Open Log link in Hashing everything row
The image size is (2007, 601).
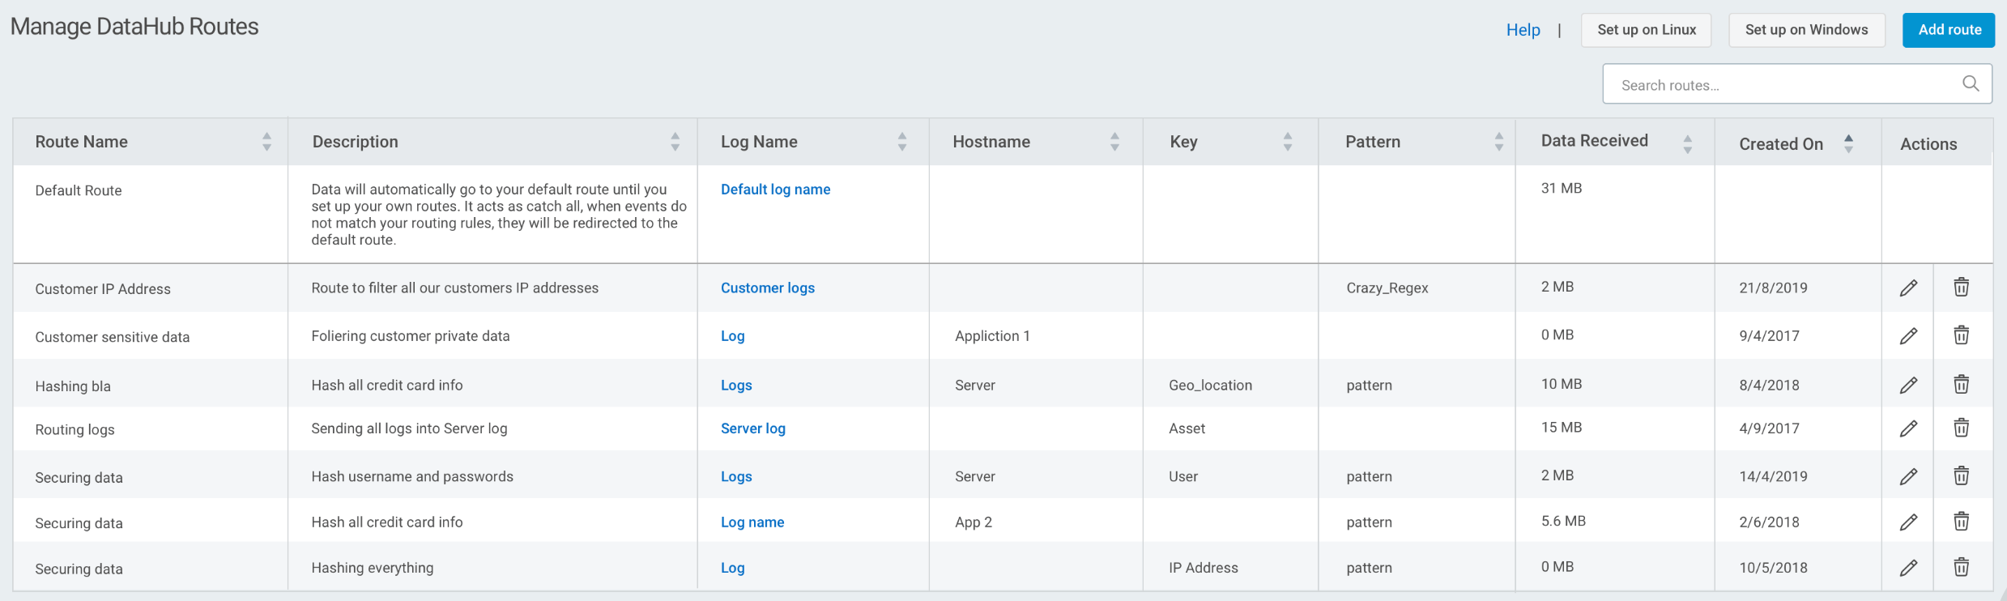[x=732, y=569]
